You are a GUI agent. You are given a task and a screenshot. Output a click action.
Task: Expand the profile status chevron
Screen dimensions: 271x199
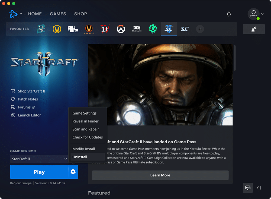coord(262,14)
